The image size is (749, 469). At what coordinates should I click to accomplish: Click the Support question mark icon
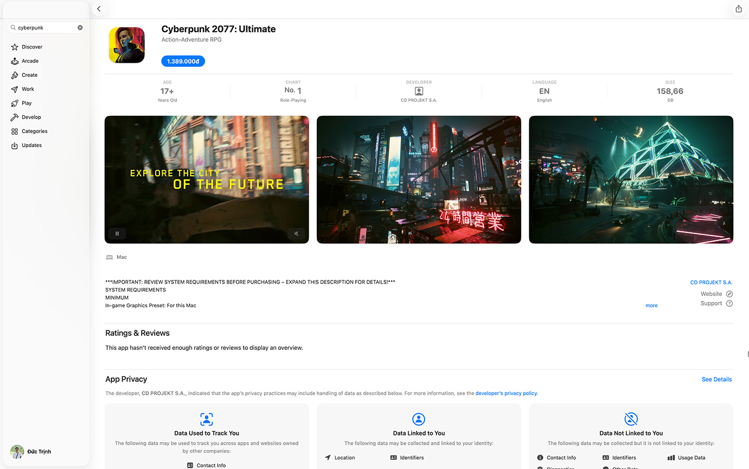point(729,304)
